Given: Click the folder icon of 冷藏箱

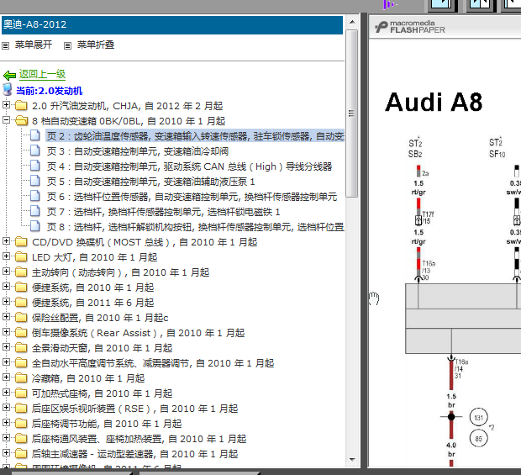Looking at the screenshot, I should pos(21,378).
